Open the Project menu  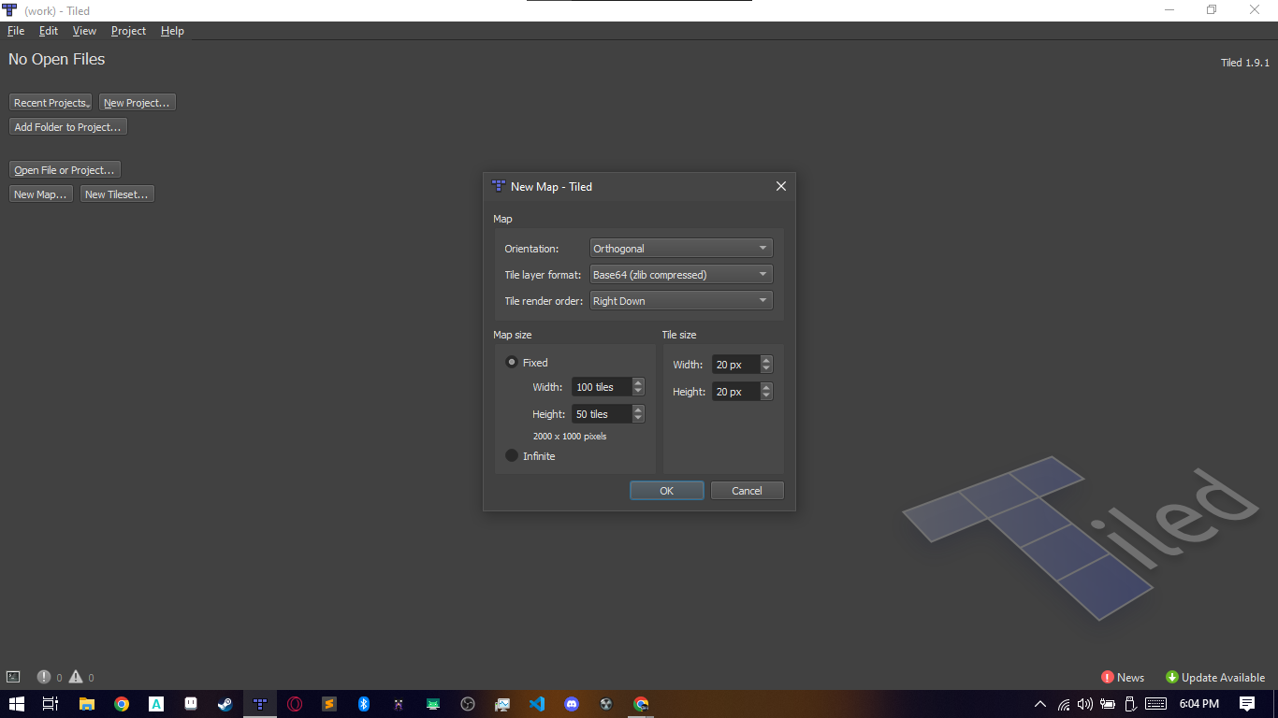coord(128,31)
